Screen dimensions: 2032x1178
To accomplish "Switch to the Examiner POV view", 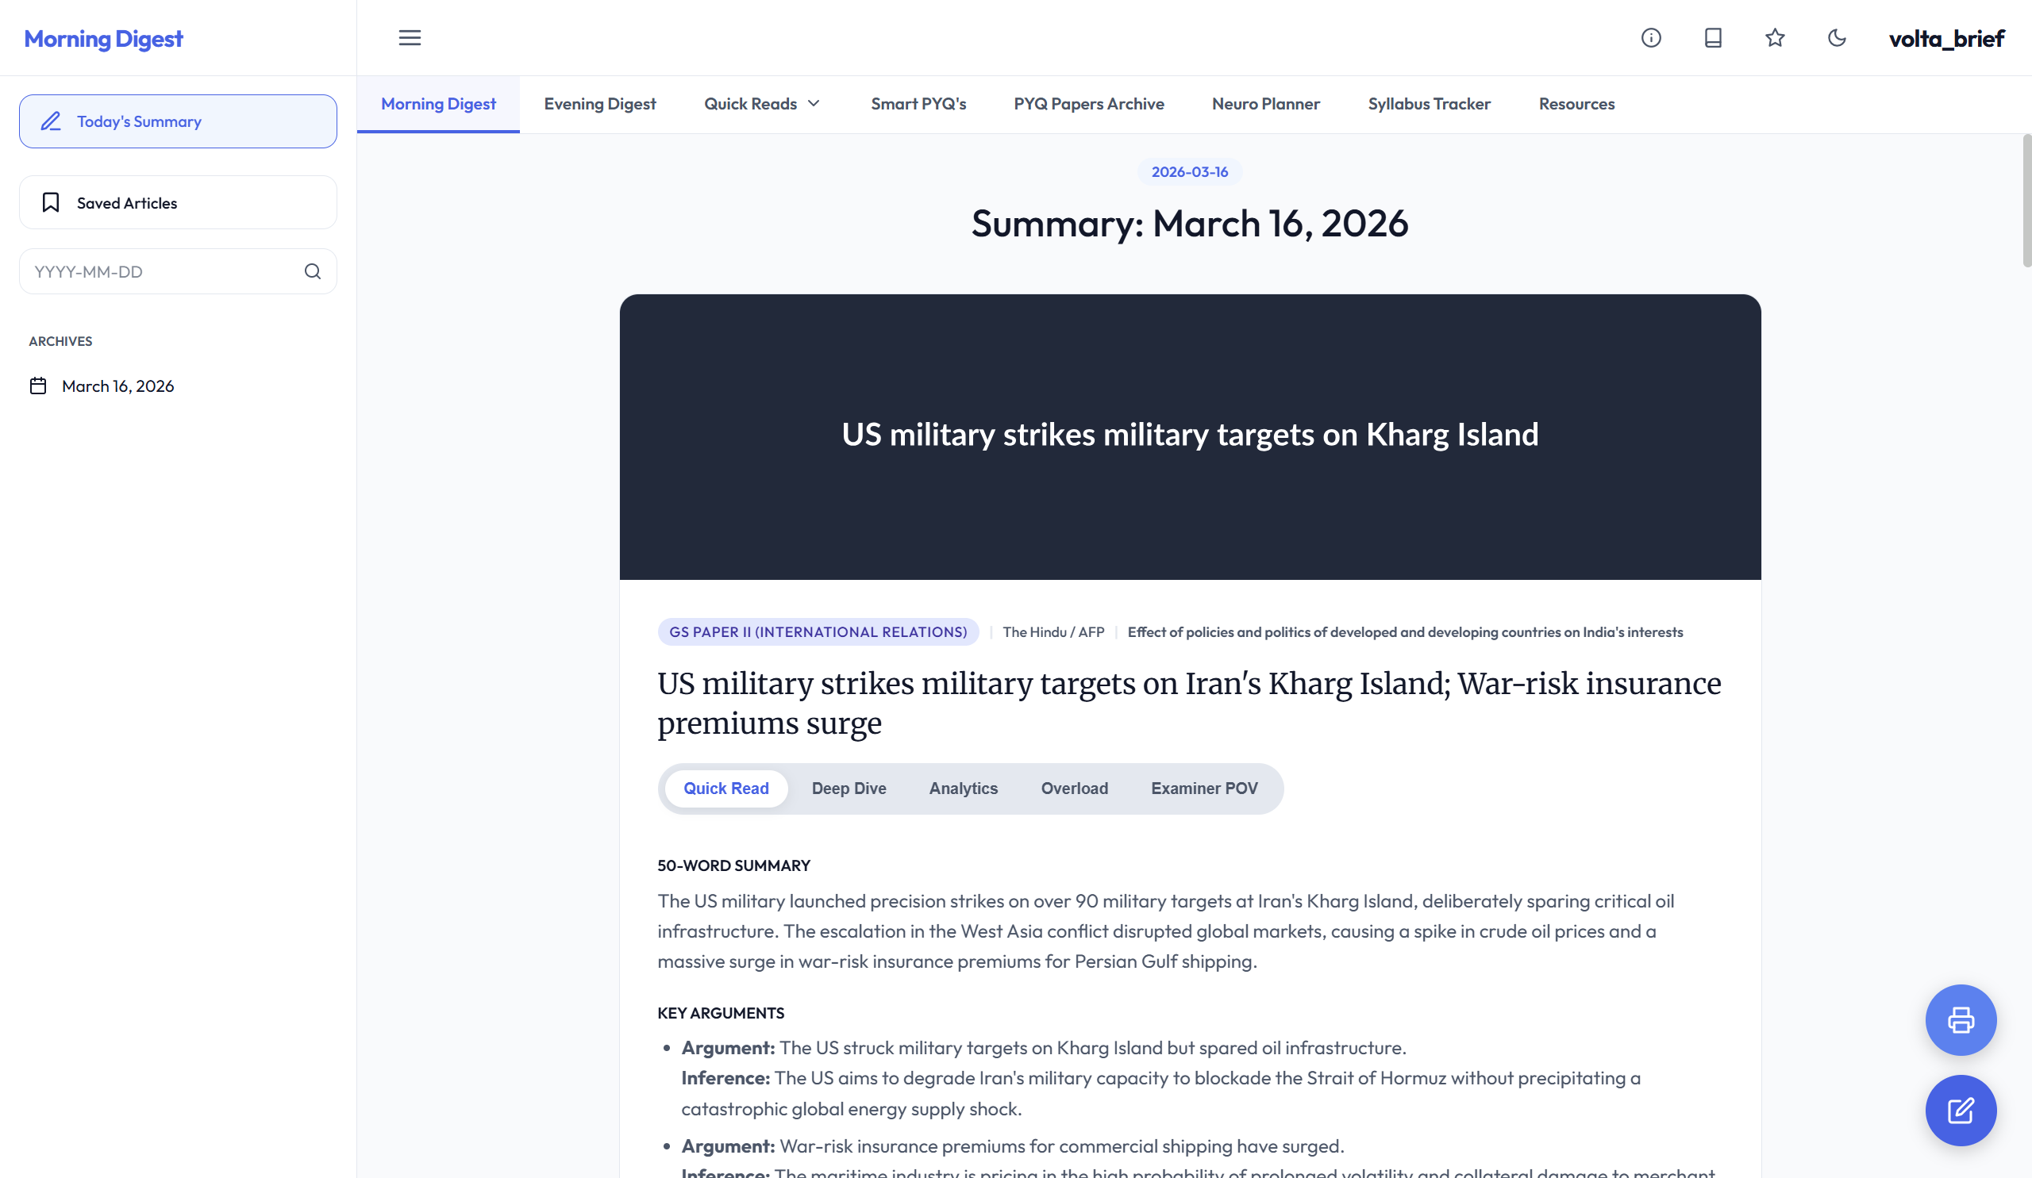I will [x=1204, y=788].
